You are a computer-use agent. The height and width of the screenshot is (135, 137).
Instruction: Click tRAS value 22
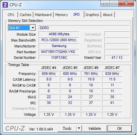point(49,97)
